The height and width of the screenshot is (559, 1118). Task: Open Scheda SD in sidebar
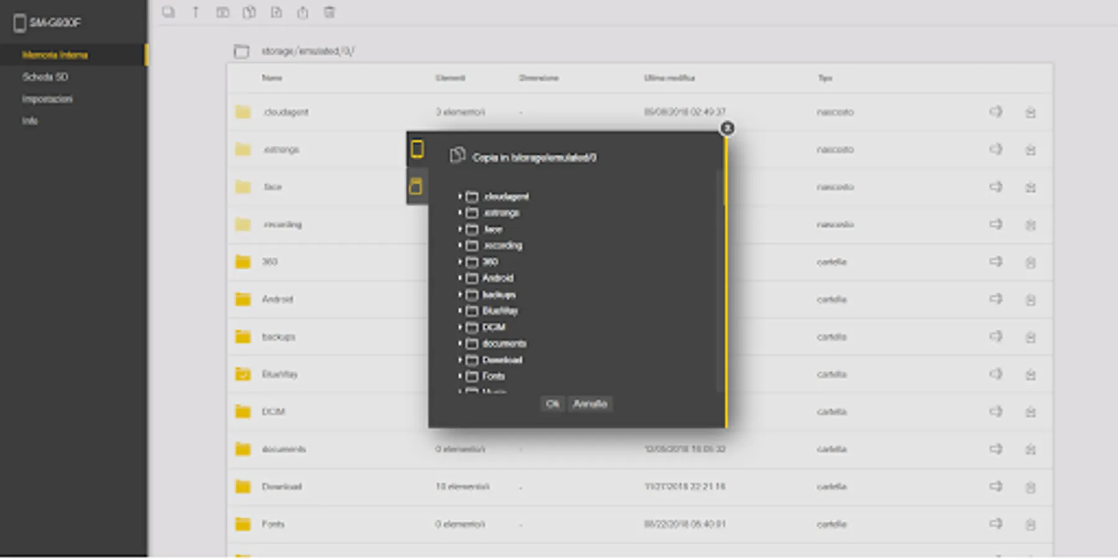45,77
